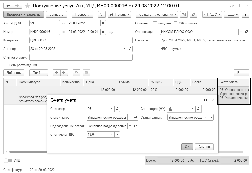
Task: Expand the Счет на оплату dropdown
Action: (124, 57)
